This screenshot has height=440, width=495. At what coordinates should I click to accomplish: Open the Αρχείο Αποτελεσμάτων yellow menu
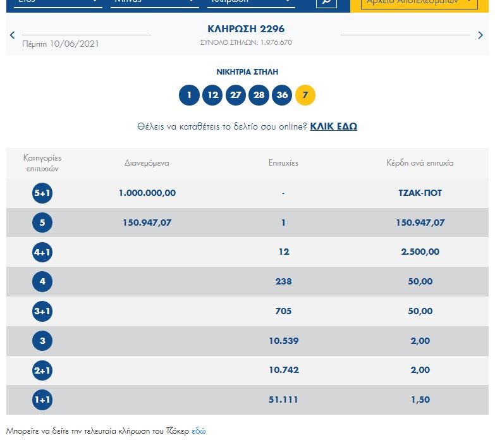[419, 3]
